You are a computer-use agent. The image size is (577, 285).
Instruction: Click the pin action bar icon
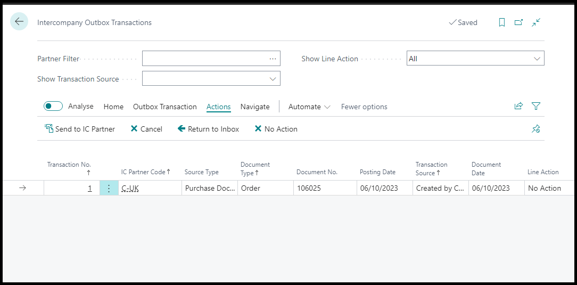pos(536,129)
